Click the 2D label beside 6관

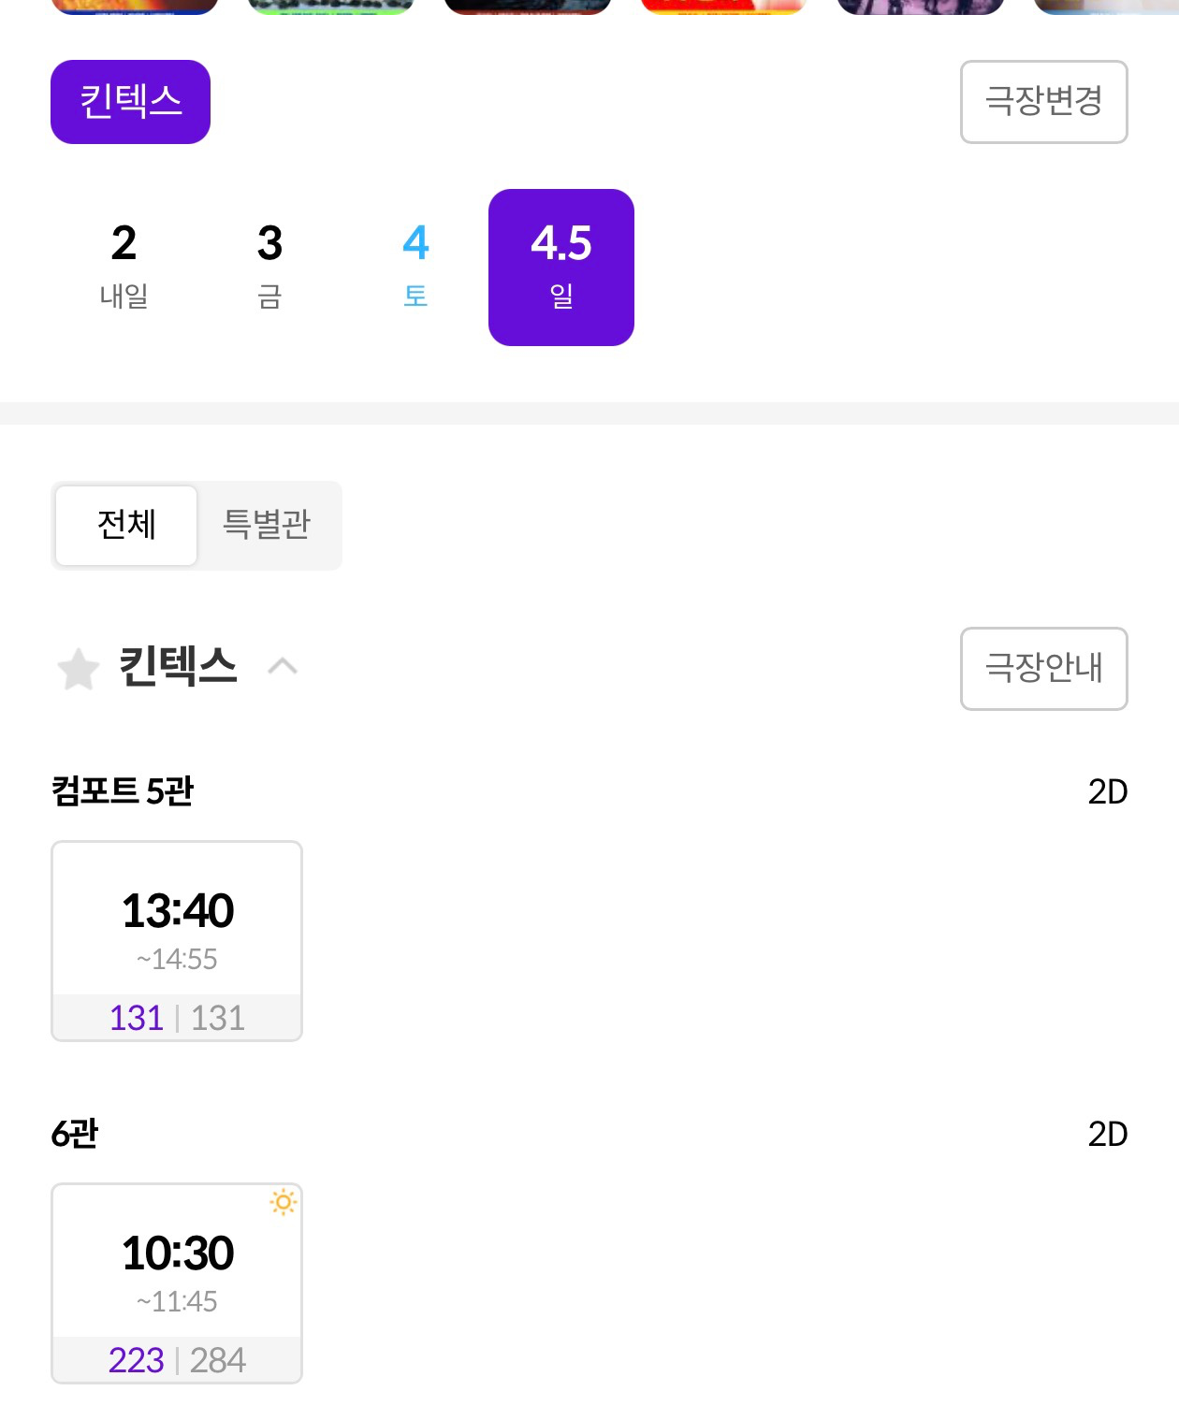point(1107,1134)
